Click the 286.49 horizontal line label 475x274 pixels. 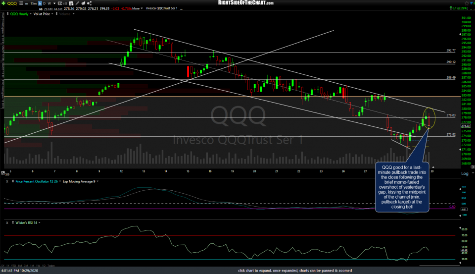click(x=451, y=78)
